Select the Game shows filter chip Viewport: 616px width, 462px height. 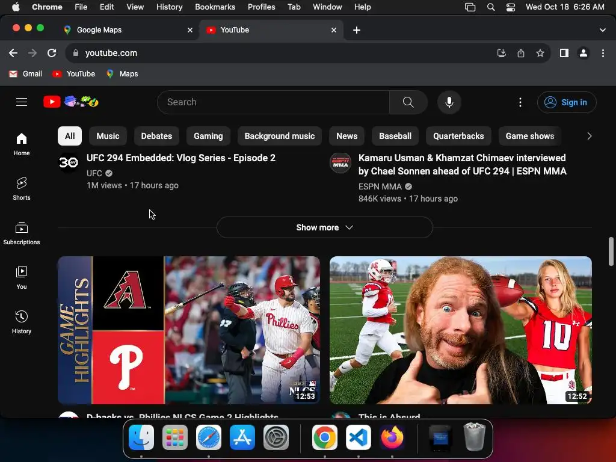(530, 136)
